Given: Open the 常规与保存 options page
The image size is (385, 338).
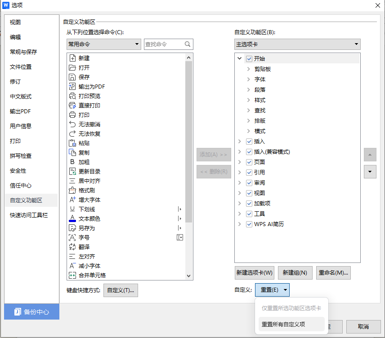Looking at the screenshot, I should point(23,52).
